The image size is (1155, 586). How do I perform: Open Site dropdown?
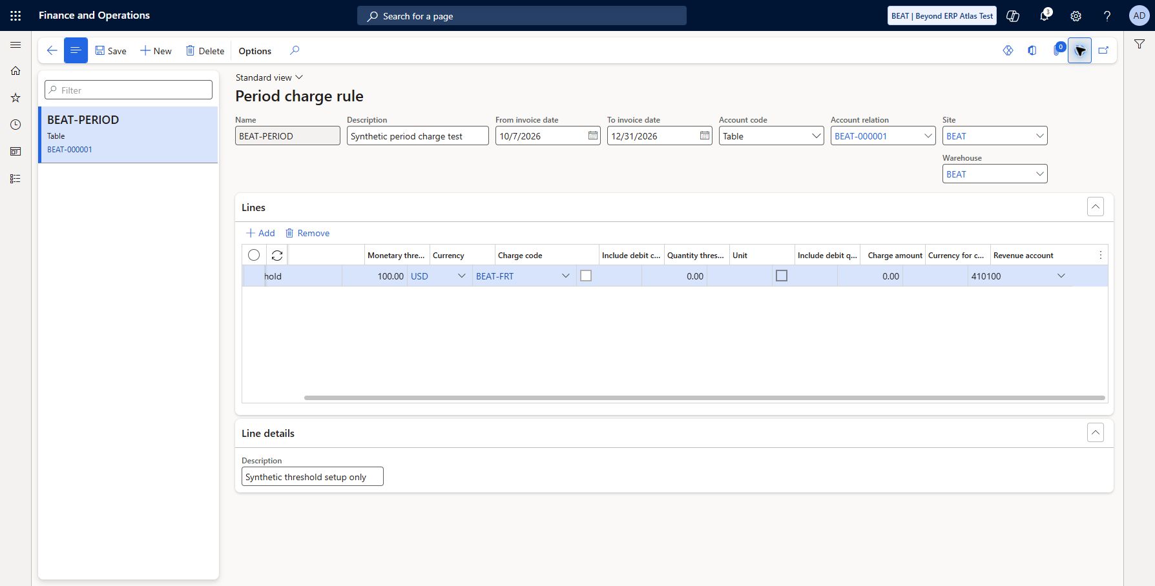click(1040, 136)
